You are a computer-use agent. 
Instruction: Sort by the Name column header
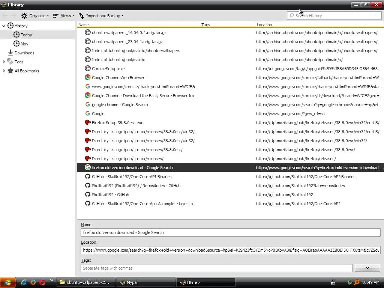(x=138, y=24)
